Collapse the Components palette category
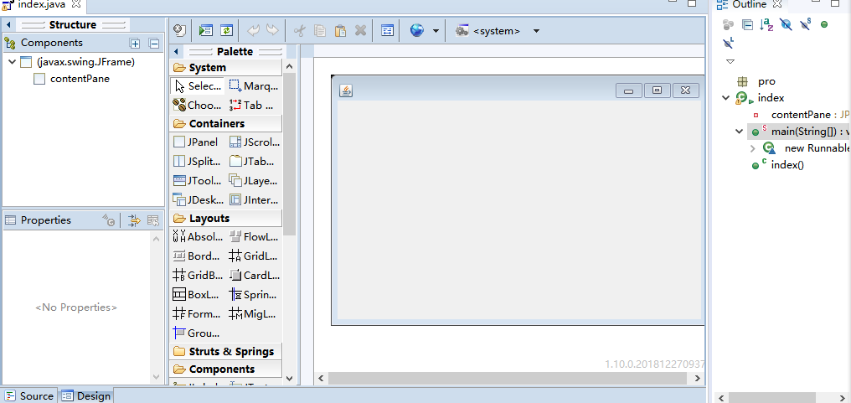Viewport: 851px width, 403px height. [x=226, y=369]
